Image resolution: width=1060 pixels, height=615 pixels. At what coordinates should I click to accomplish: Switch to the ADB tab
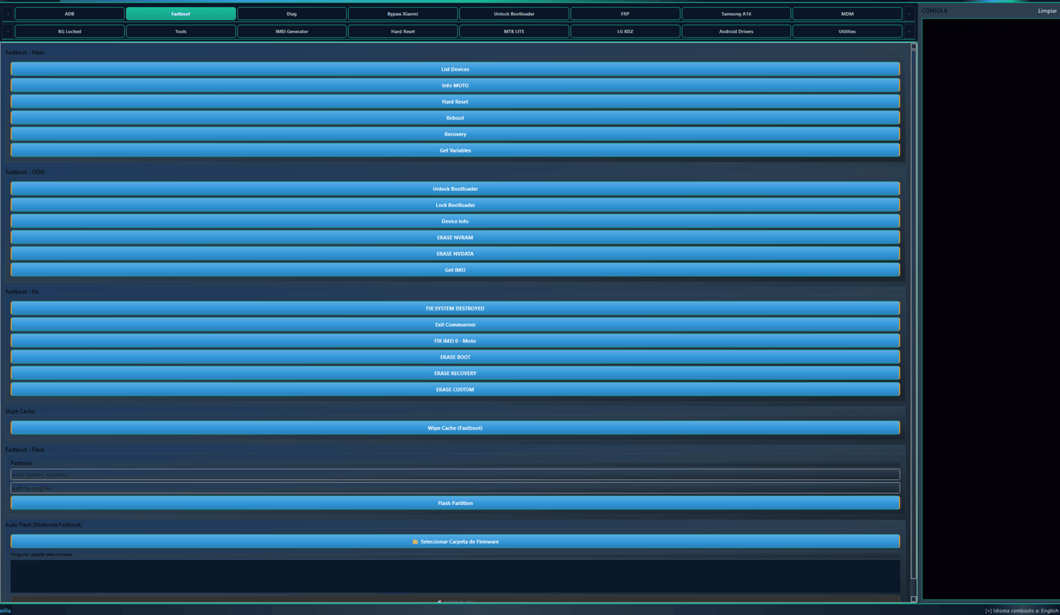click(70, 14)
